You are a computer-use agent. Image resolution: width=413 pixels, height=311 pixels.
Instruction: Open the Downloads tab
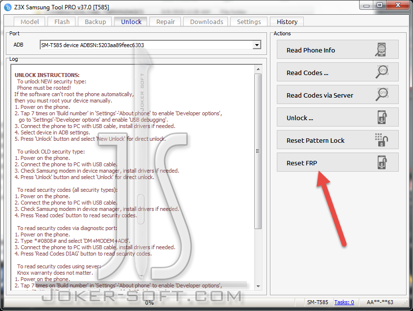(x=207, y=22)
